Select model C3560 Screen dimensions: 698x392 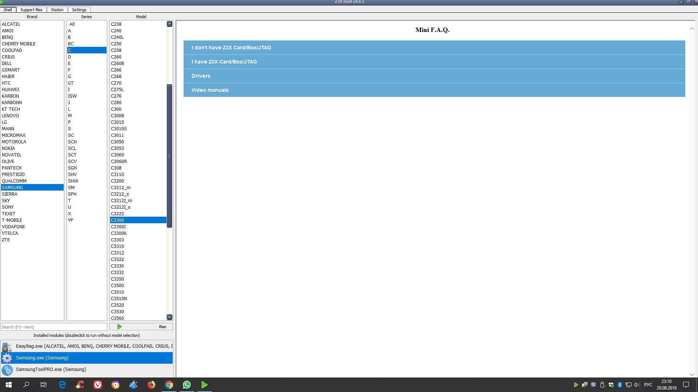138,318
